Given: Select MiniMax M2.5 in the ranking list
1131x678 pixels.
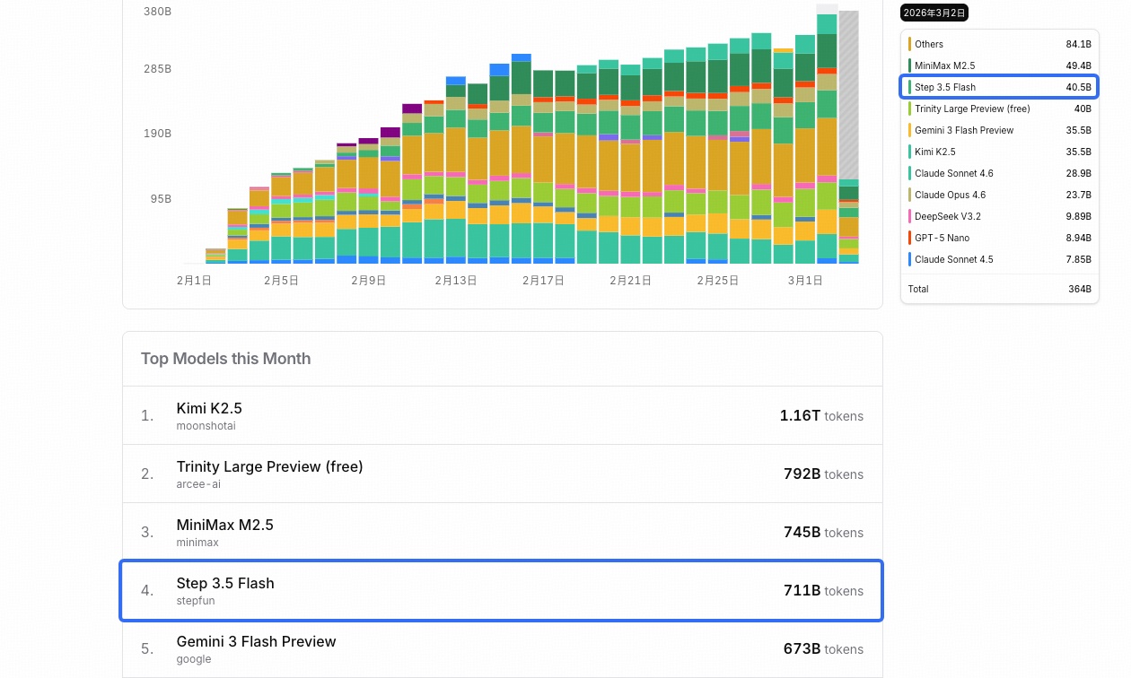Looking at the screenshot, I should [x=224, y=525].
